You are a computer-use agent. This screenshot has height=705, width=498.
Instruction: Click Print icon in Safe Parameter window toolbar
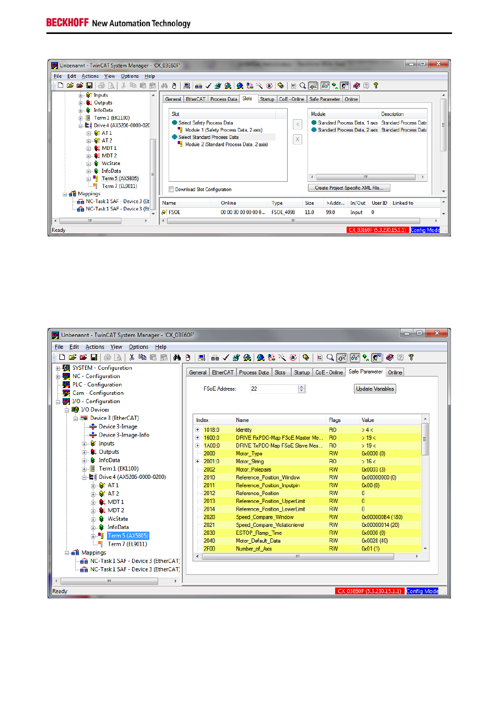108,357
